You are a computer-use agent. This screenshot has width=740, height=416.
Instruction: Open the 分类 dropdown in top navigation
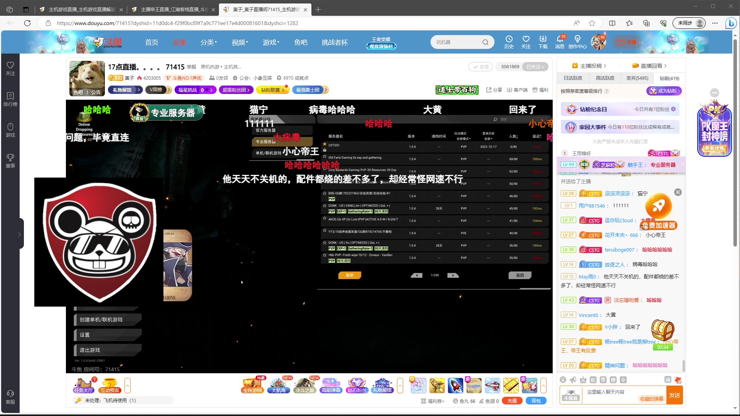point(209,42)
